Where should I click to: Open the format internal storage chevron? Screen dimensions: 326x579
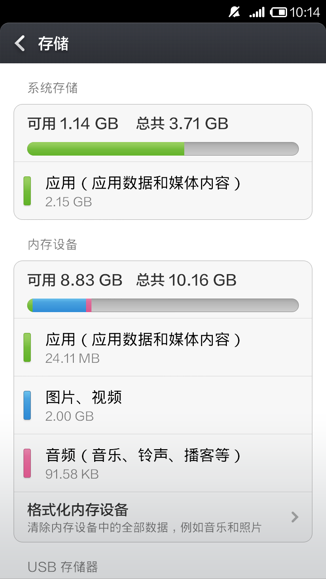pos(295,517)
